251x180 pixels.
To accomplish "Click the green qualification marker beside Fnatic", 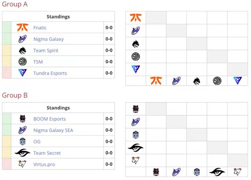I will click(7, 27).
